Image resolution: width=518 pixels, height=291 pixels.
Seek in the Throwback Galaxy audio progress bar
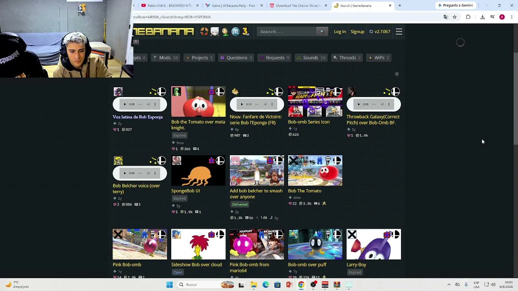coord(374,104)
